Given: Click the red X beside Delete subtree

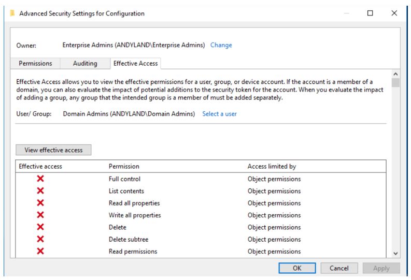Looking at the screenshot, I should pos(40,239).
